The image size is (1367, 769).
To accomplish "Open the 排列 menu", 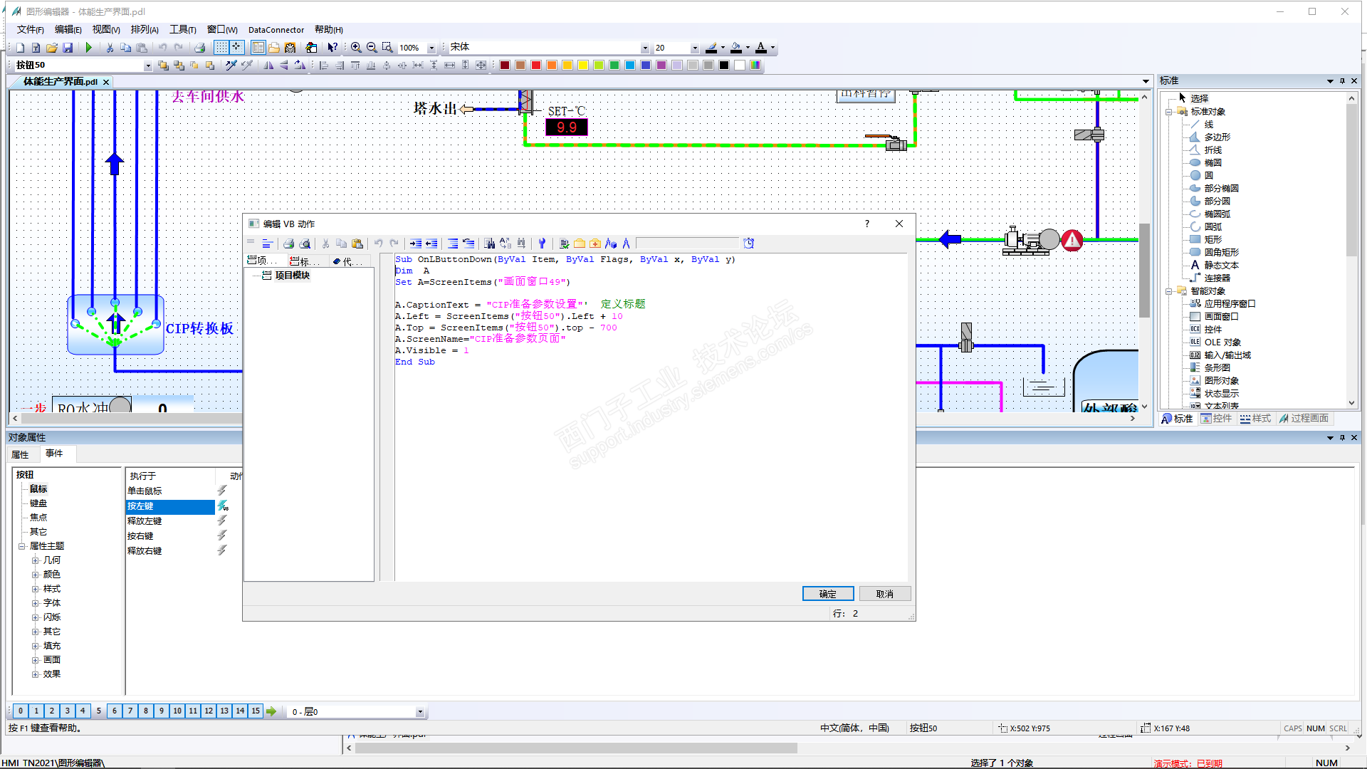I will tap(144, 29).
